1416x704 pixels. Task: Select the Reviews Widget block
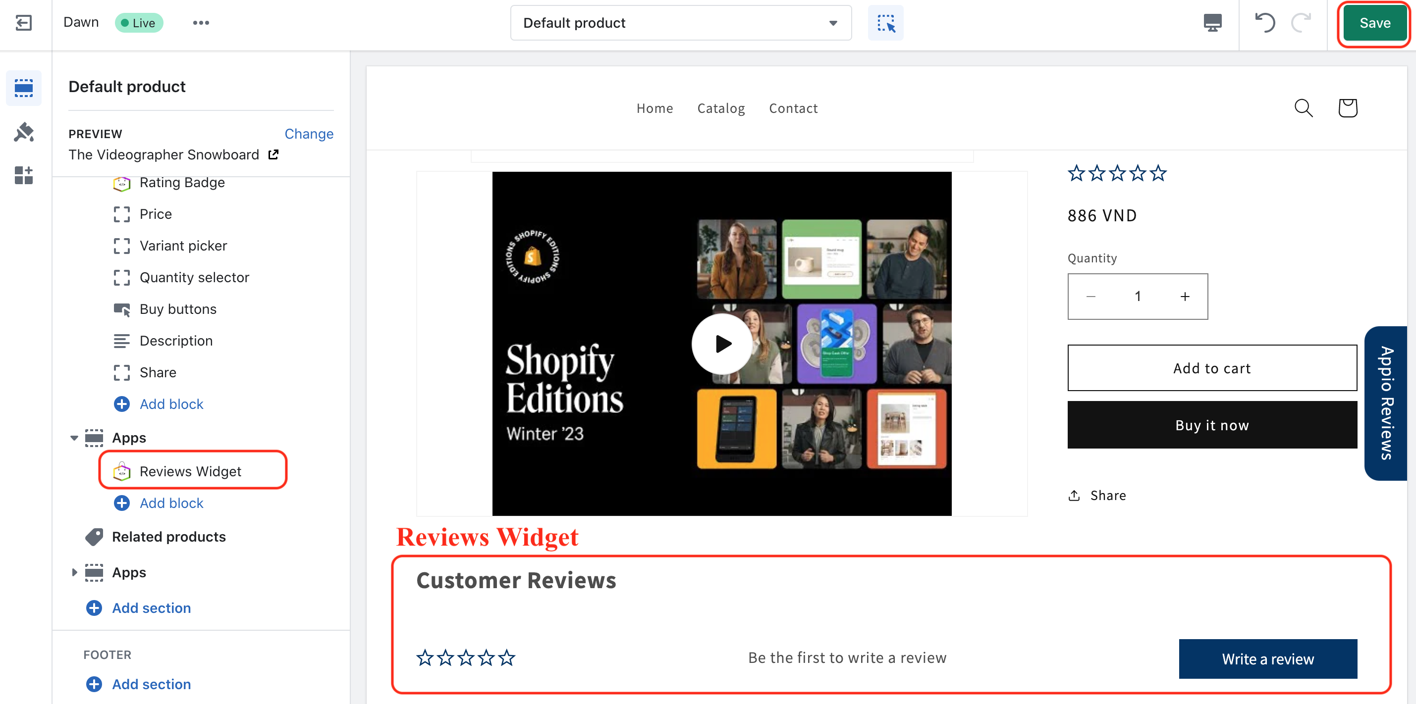(x=190, y=471)
